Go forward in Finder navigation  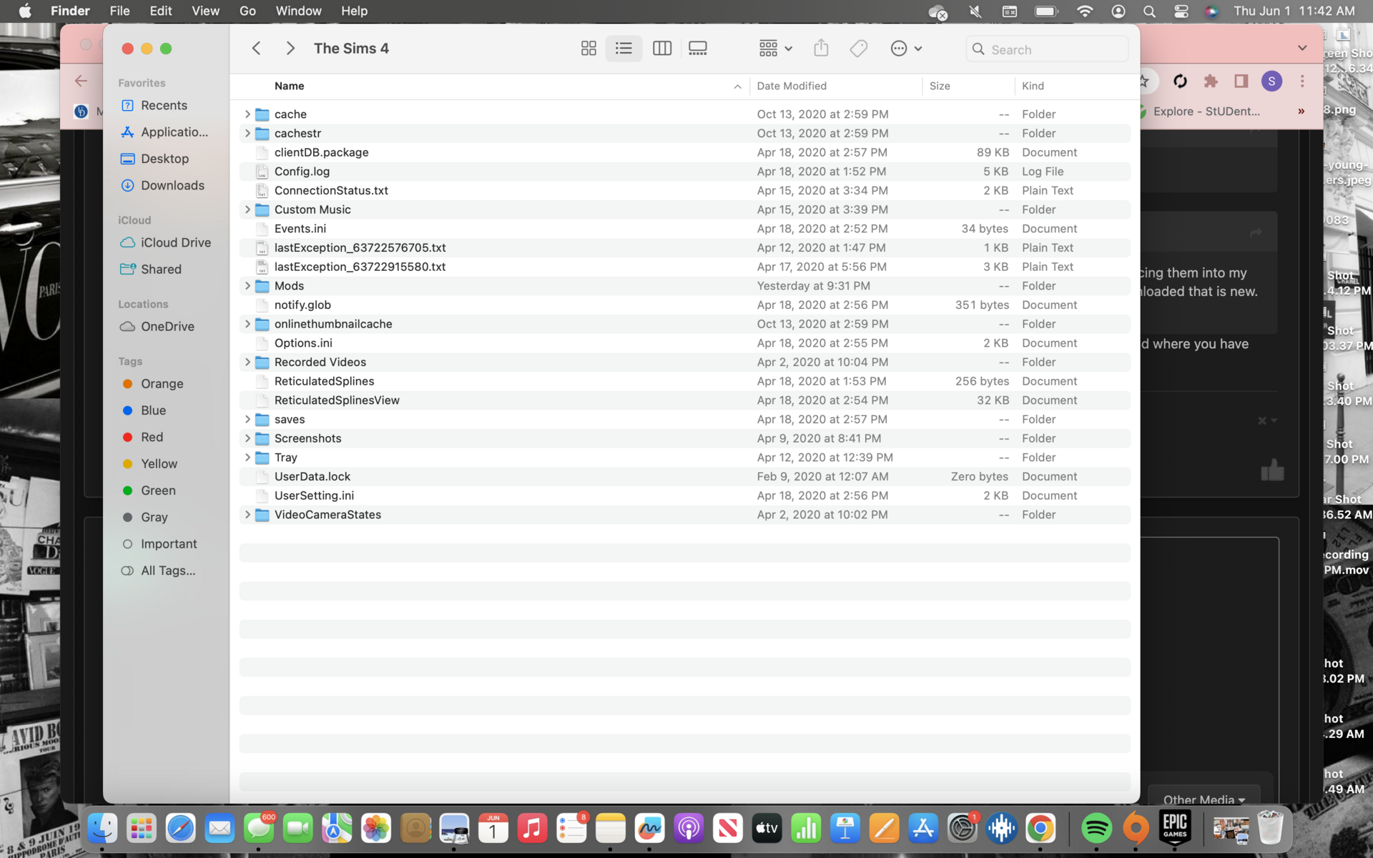(290, 49)
